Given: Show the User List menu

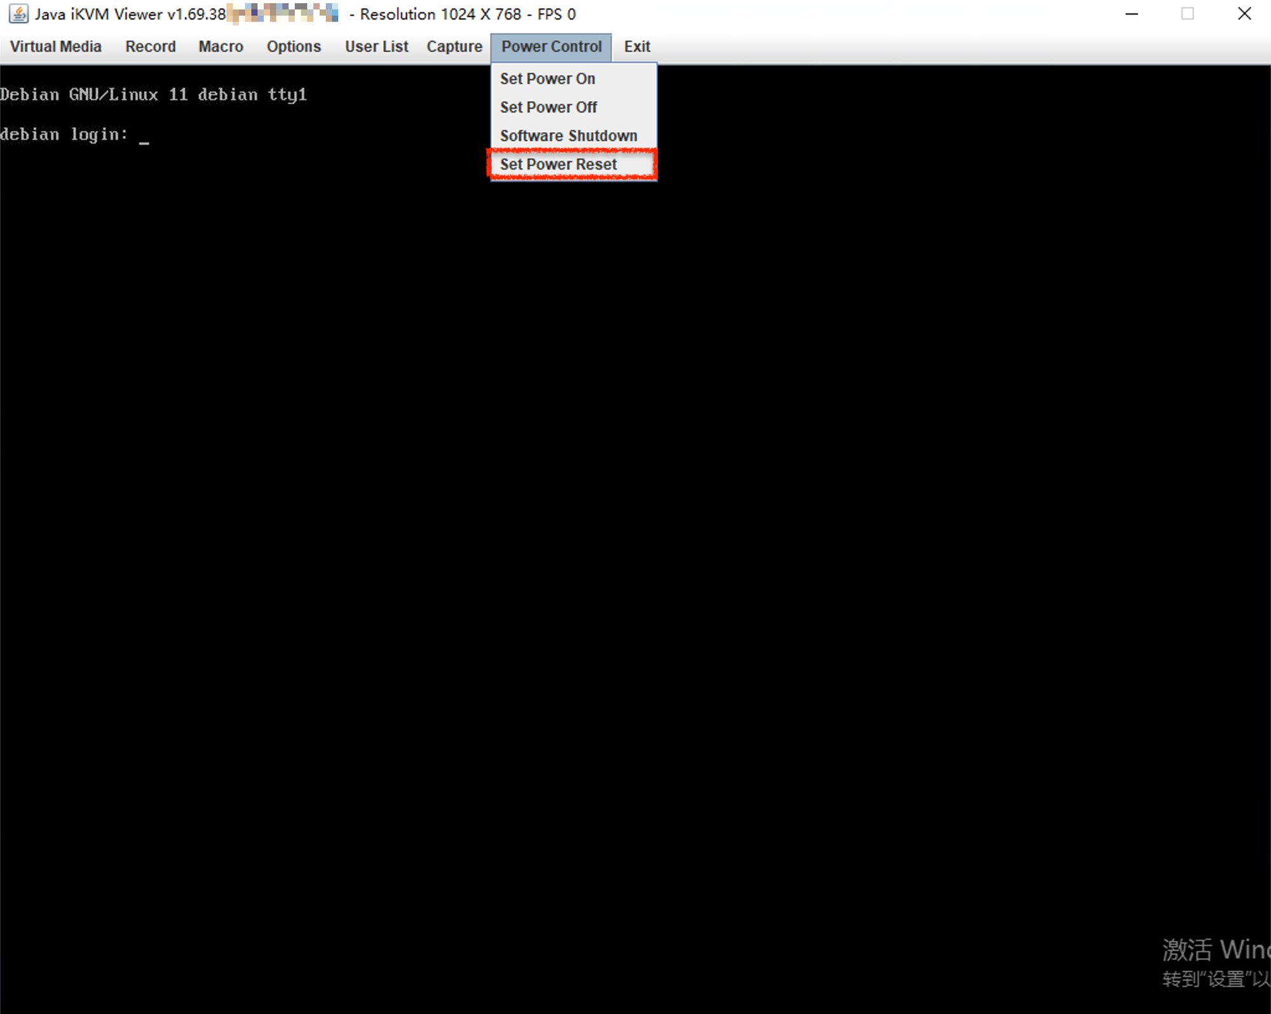Looking at the screenshot, I should 376,46.
